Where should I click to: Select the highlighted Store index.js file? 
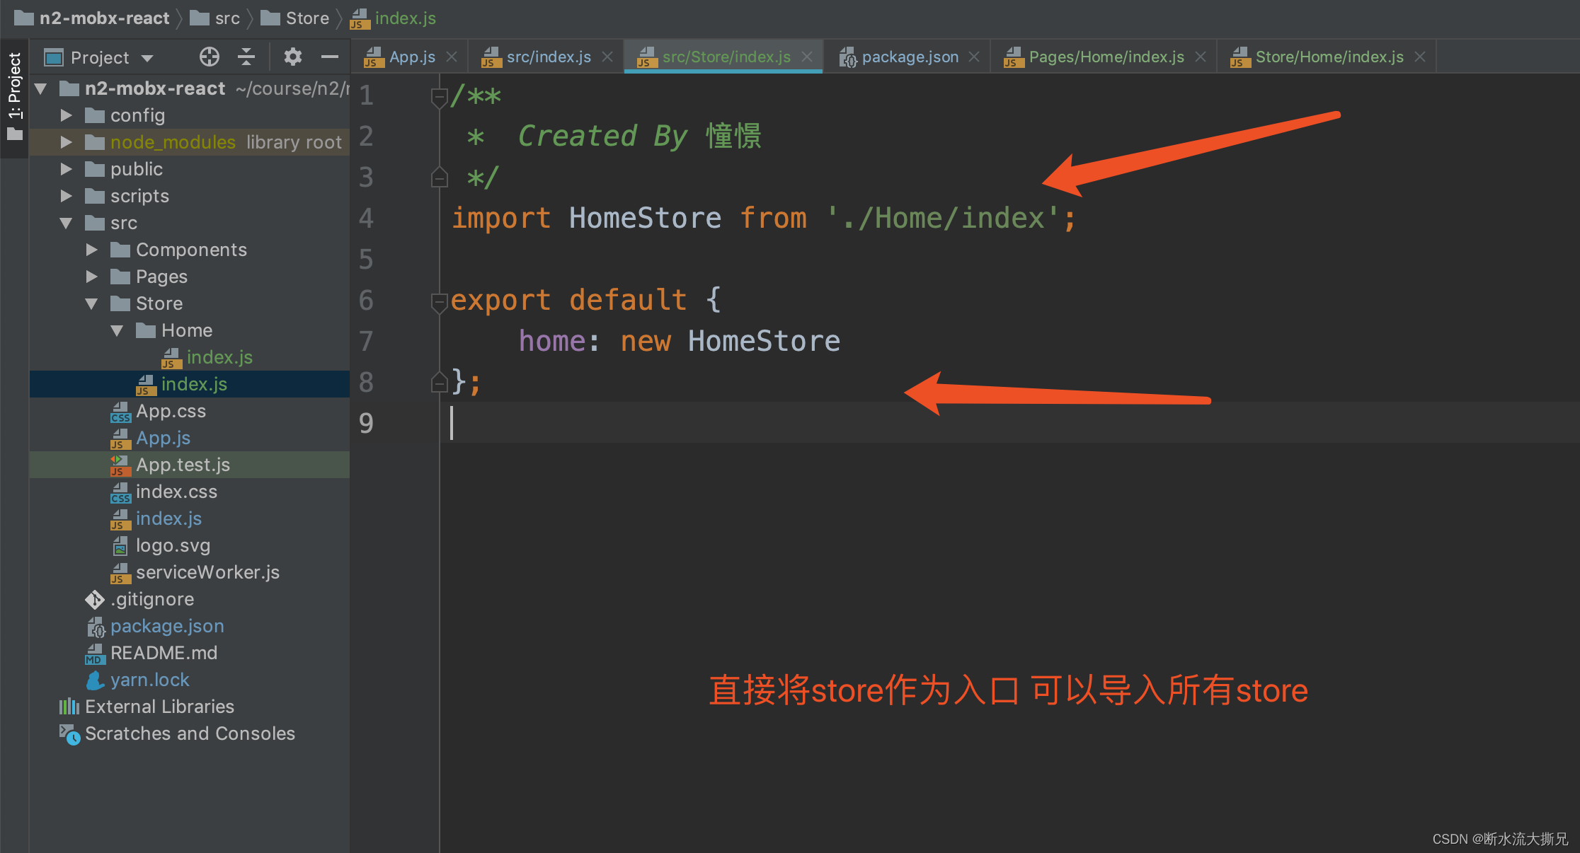[x=190, y=384]
